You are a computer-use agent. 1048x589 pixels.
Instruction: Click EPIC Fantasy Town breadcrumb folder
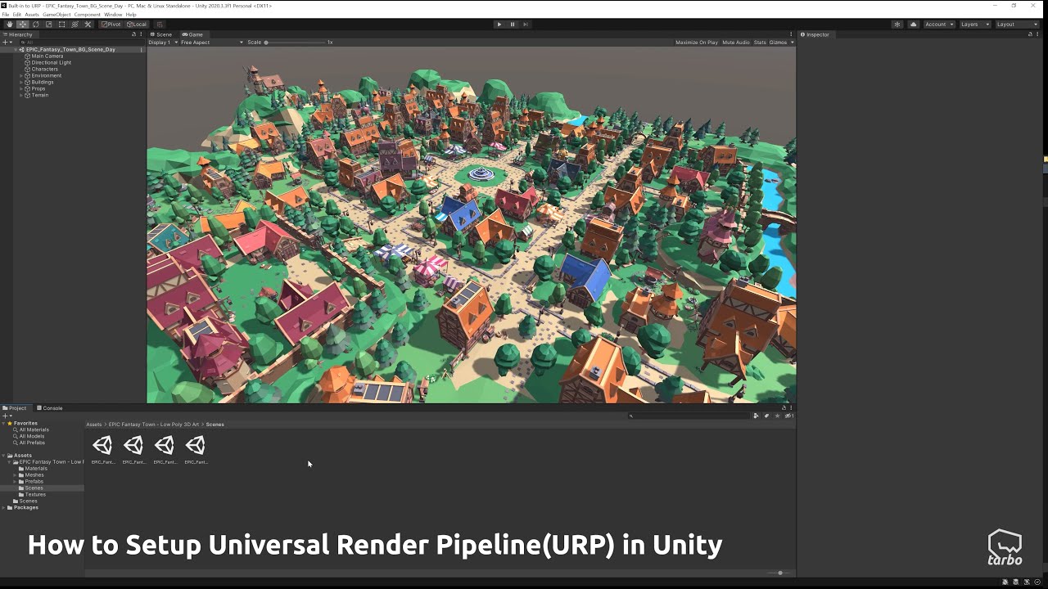(x=155, y=425)
